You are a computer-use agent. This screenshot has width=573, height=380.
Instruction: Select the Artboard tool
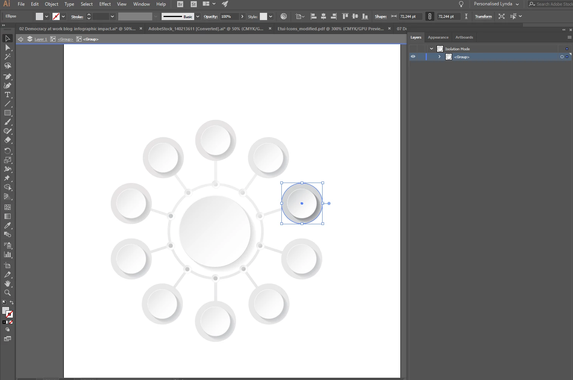(x=8, y=265)
